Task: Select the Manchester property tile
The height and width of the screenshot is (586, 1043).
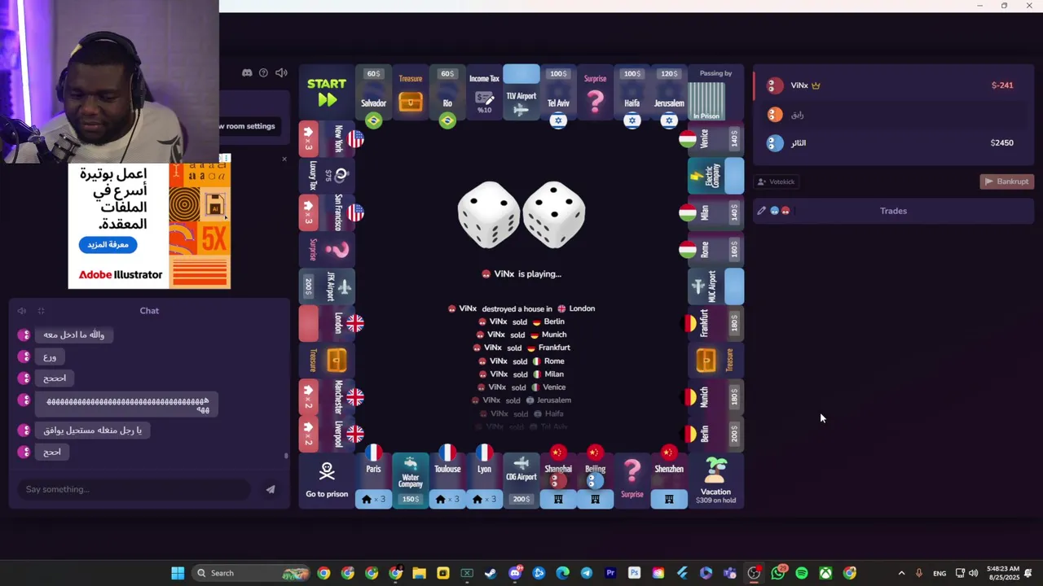Action: [332, 397]
